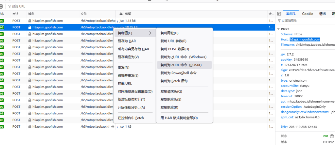The height and width of the screenshot is (145, 335).
Task: Open the 复制值(C) submenu arrow
Action: 150,33
